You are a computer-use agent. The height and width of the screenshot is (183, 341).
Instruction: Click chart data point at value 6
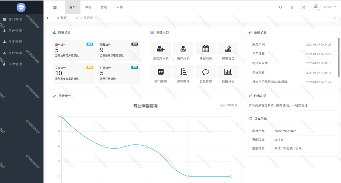(x=62, y=116)
